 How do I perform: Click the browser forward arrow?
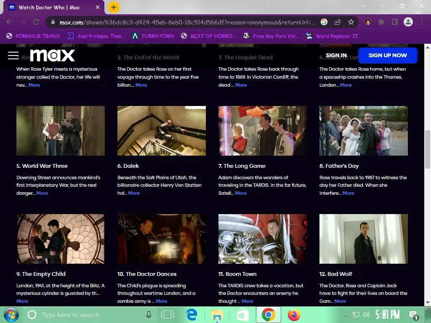(23, 22)
